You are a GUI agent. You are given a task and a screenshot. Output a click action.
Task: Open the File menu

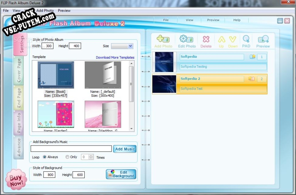click(6, 11)
